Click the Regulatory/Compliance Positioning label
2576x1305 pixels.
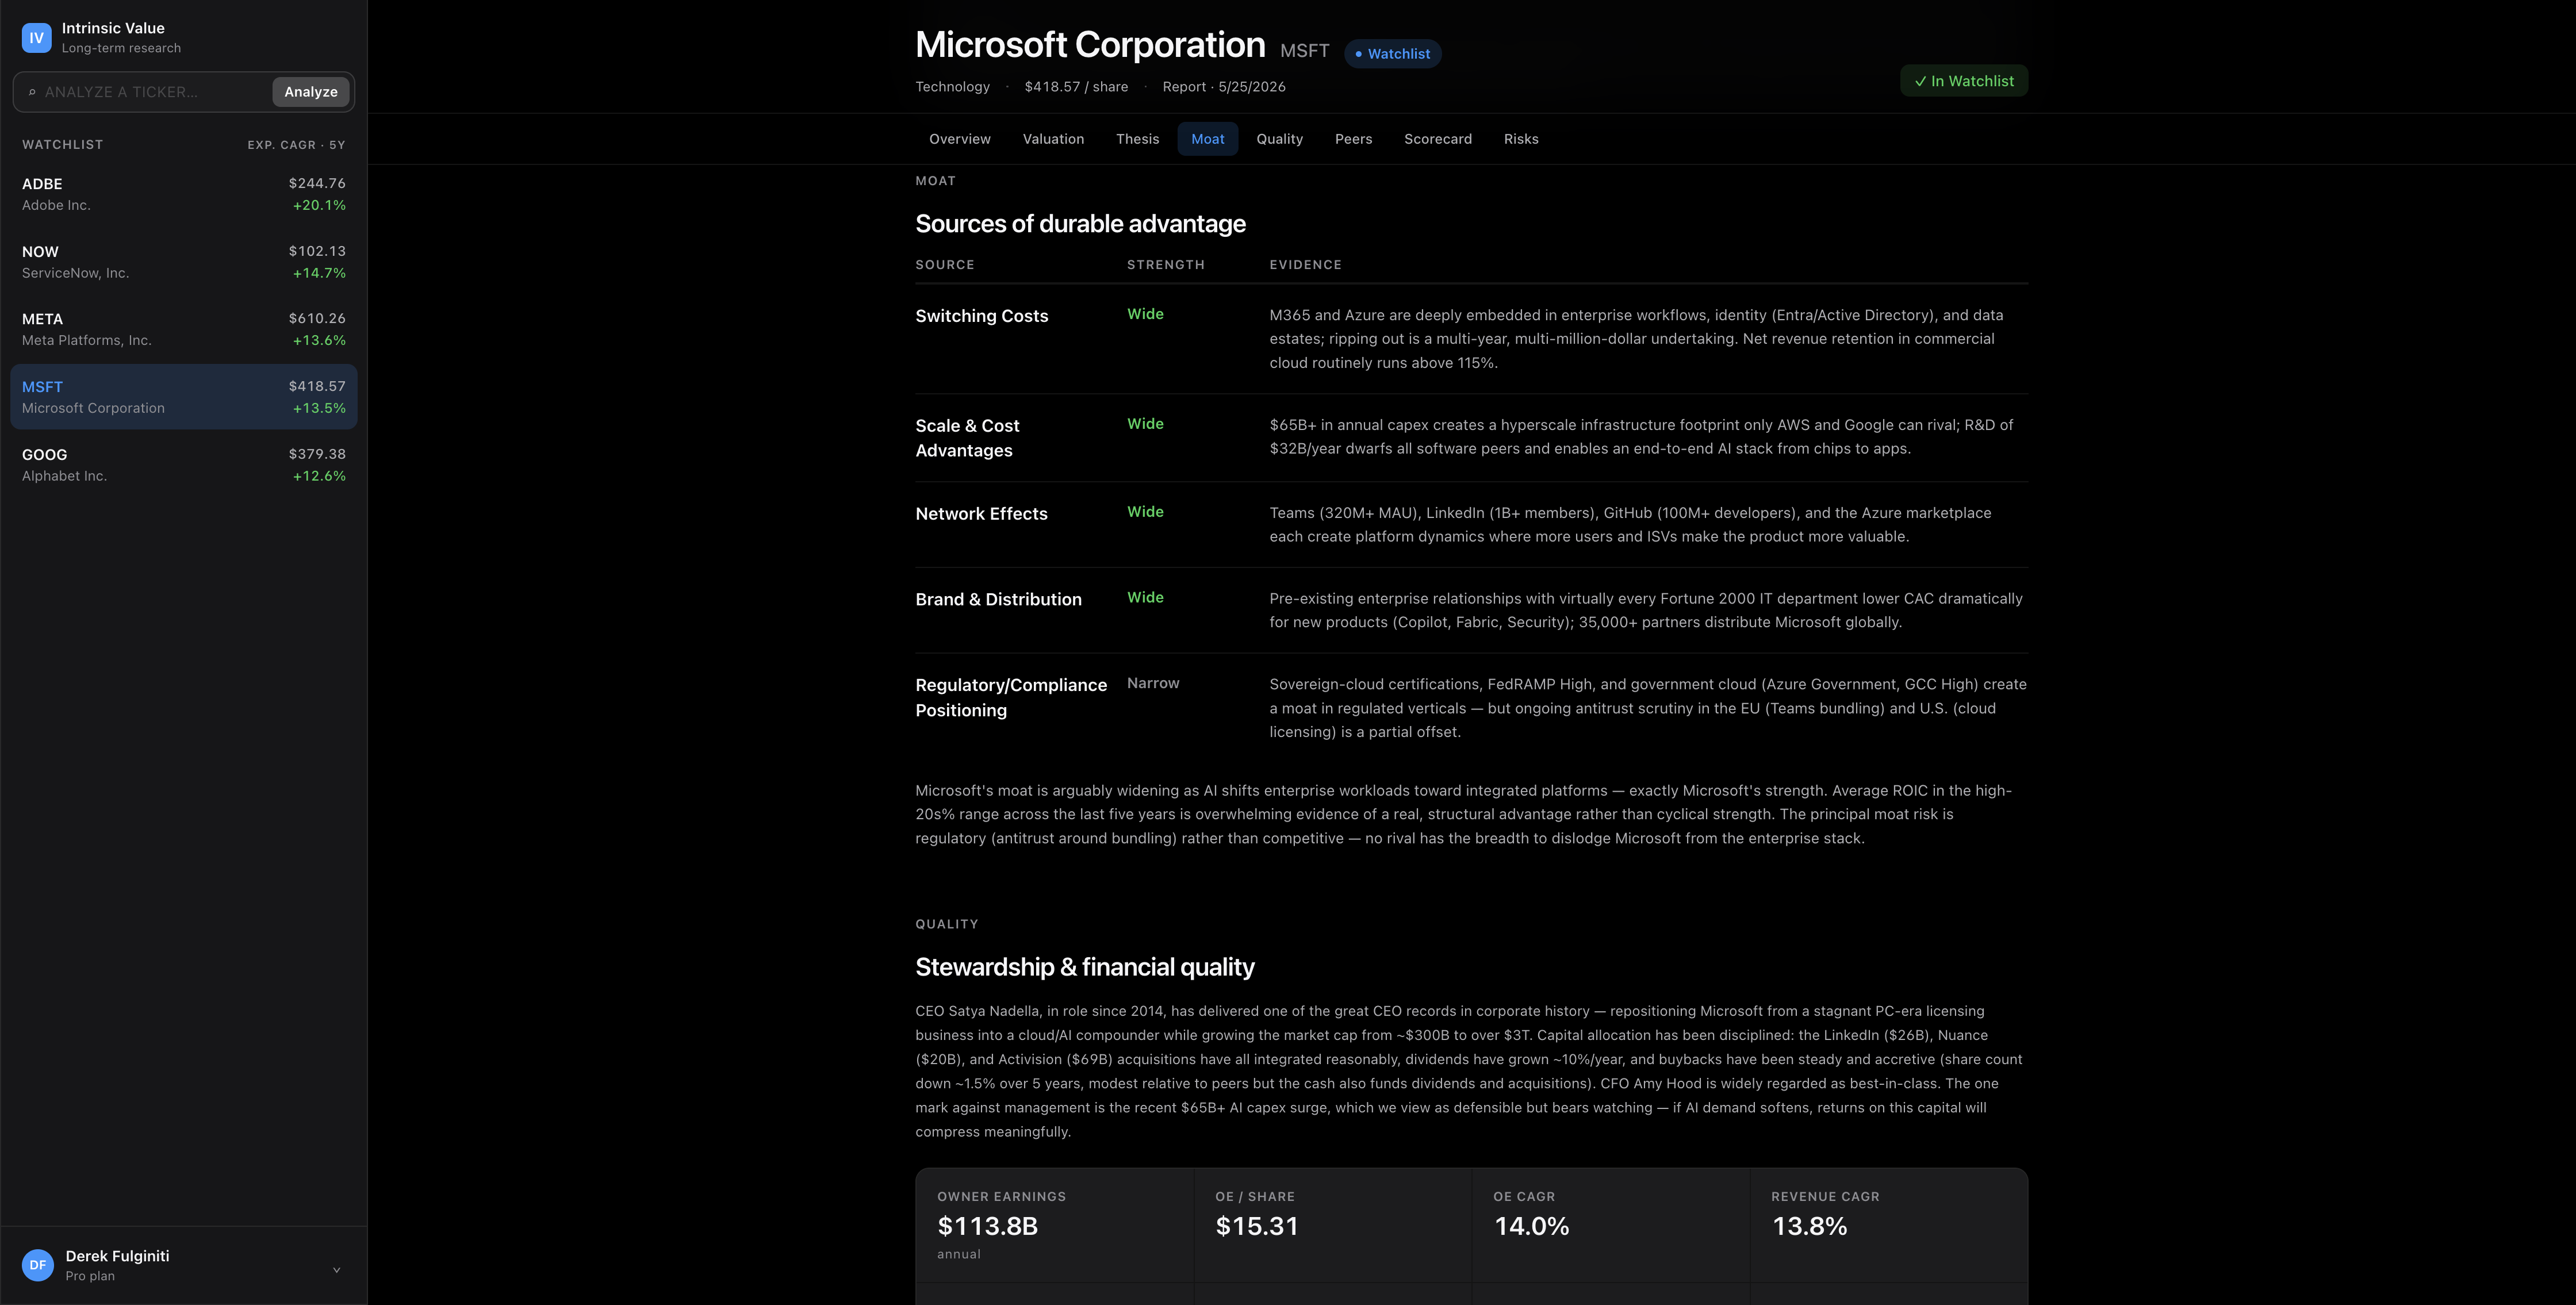[x=1012, y=698]
